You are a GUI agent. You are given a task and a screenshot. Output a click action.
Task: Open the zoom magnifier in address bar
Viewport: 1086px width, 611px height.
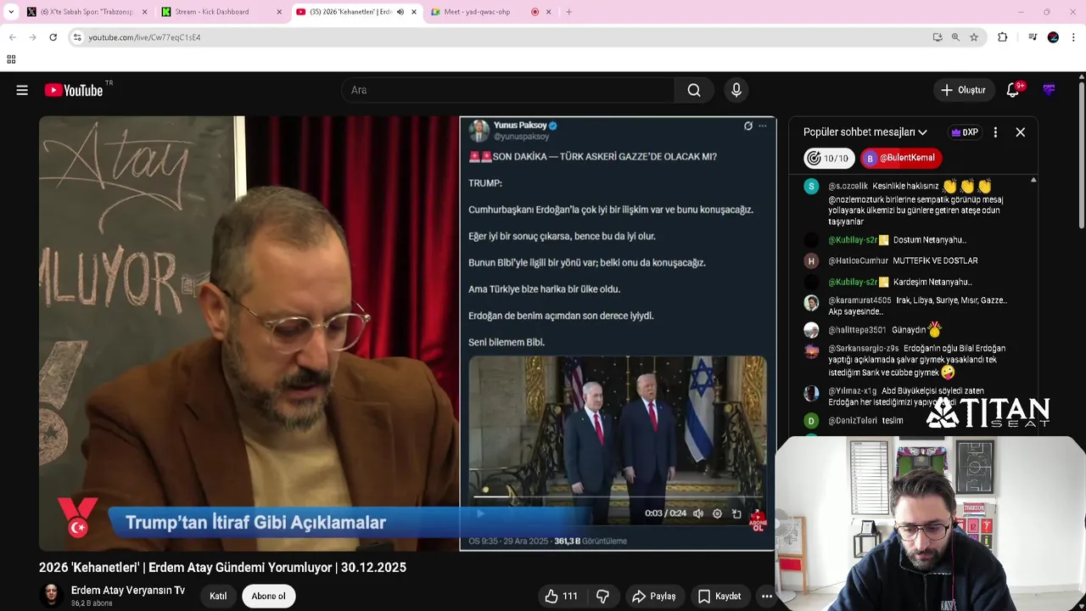click(955, 37)
